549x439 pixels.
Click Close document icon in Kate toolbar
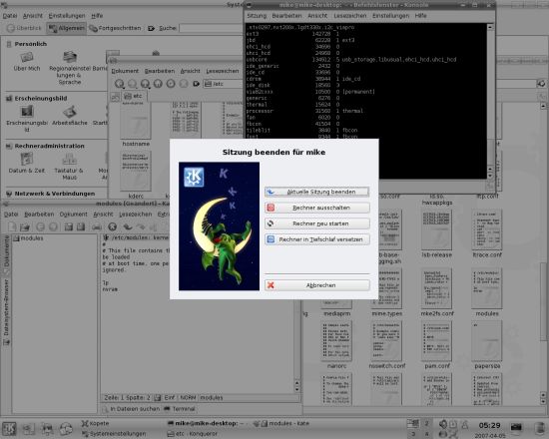tap(112, 226)
